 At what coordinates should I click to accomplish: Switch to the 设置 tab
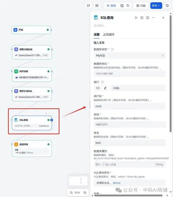pos(96,34)
